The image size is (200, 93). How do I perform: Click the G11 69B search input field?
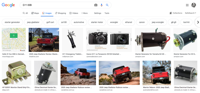tap(57, 5)
